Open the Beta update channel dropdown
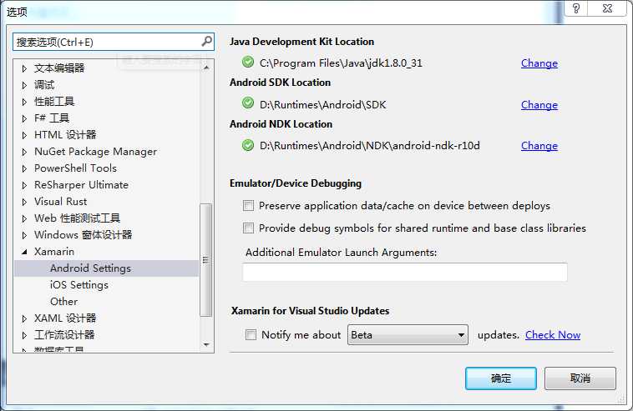The height and width of the screenshot is (411, 633). [408, 335]
